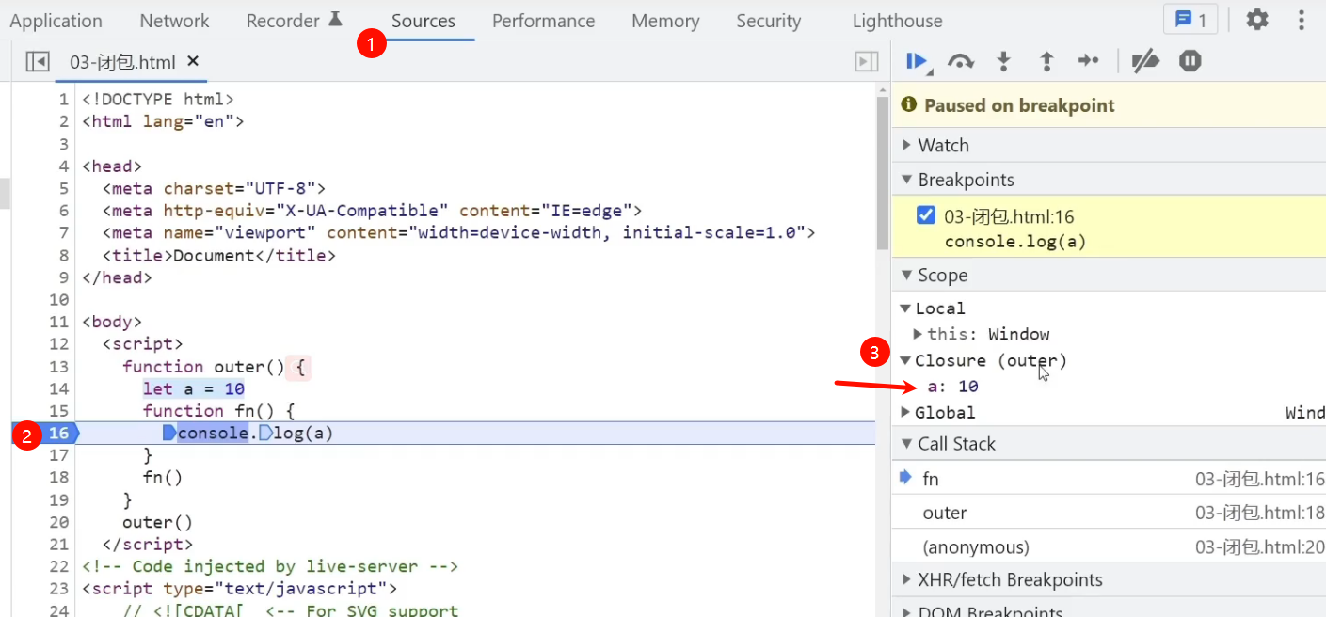Switch to the Network tab
1326x617 pixels.
tap(174, 21)
